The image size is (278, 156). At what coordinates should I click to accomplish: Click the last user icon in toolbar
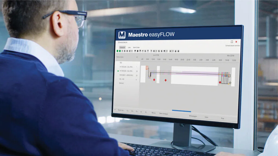click(x=179, y=51)
